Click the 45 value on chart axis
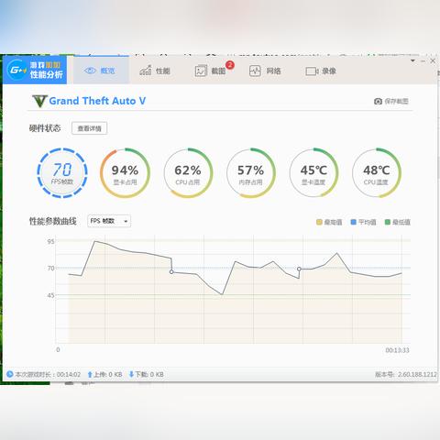Screen dimensions: 440x440 50,295
